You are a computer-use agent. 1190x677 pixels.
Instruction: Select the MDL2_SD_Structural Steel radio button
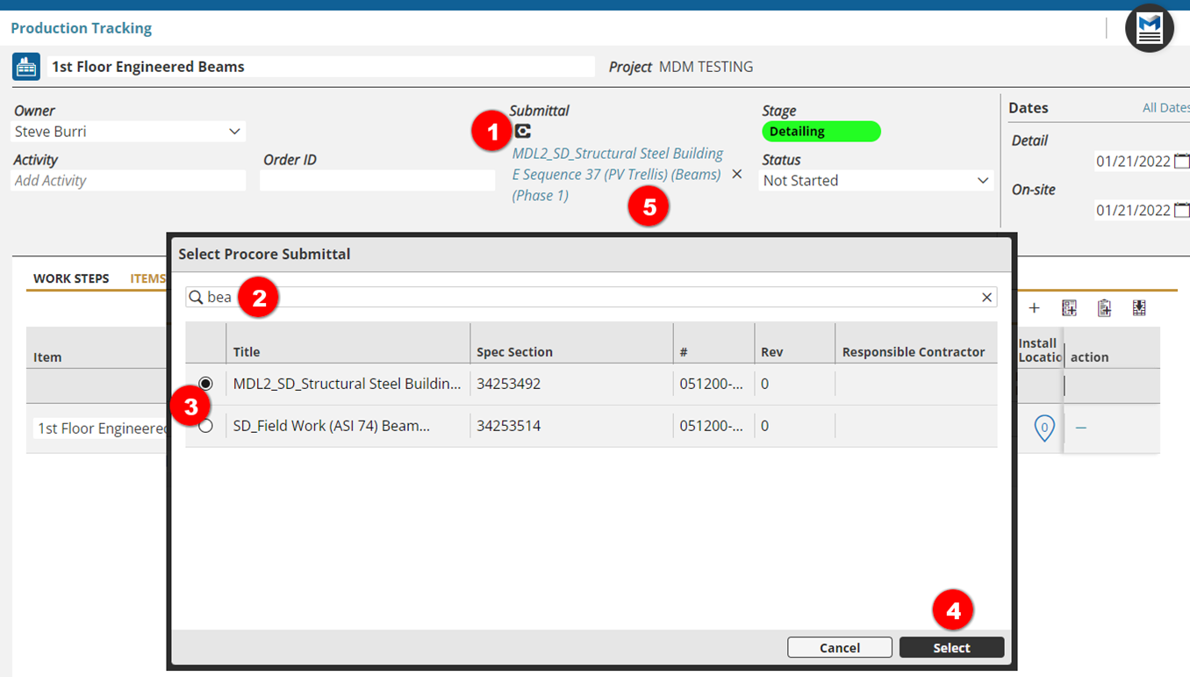(x=205, y=384)
